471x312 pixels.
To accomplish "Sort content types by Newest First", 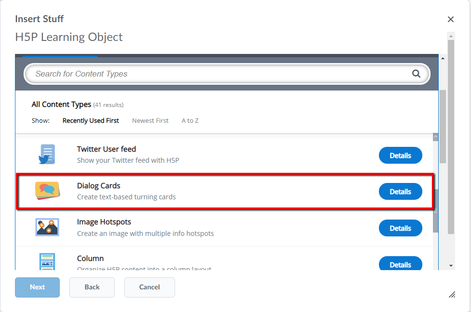I will (x=150, y=121).
